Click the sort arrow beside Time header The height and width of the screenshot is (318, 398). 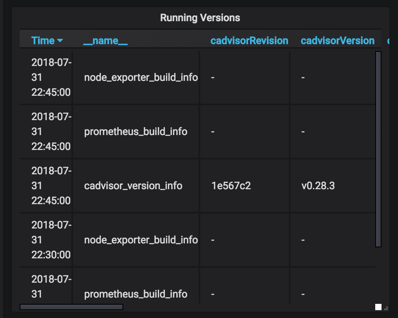[x=60, y=41]
